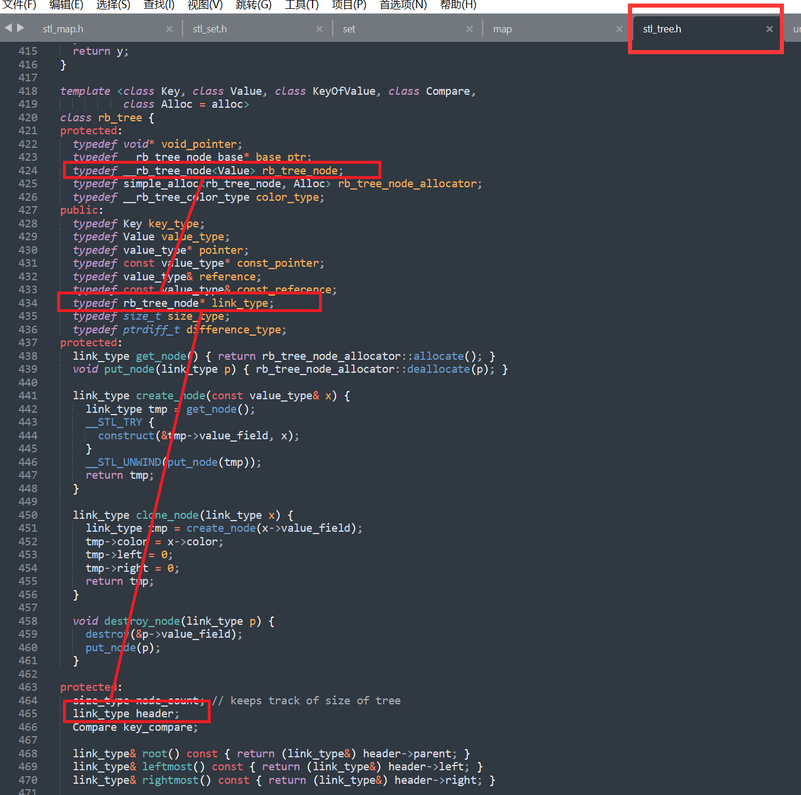Click line number 420 in gutter

(x=28, y=118)
